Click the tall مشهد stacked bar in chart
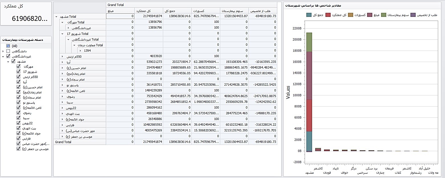Viewport: 445px width, 178px height. [x=309, y=91]
